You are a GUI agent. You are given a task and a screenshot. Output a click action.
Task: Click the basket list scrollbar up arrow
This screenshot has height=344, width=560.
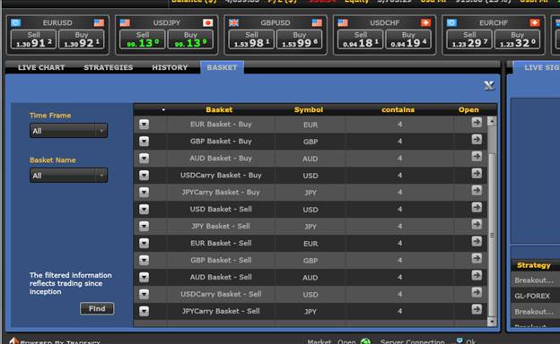492,121
